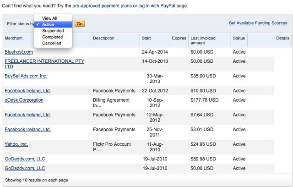This screenshot has height=187, width=293.
Task: Click the Go button
Action: [80, 24]
